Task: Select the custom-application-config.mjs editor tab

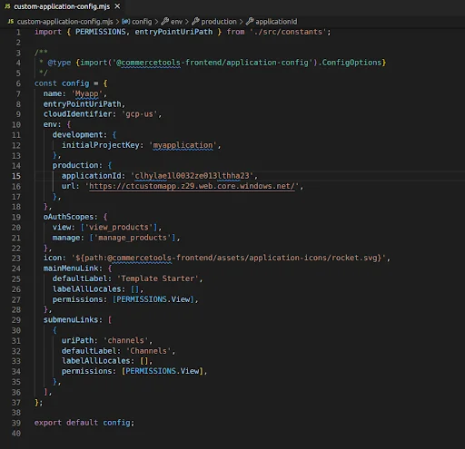Action: coord(63,6)
